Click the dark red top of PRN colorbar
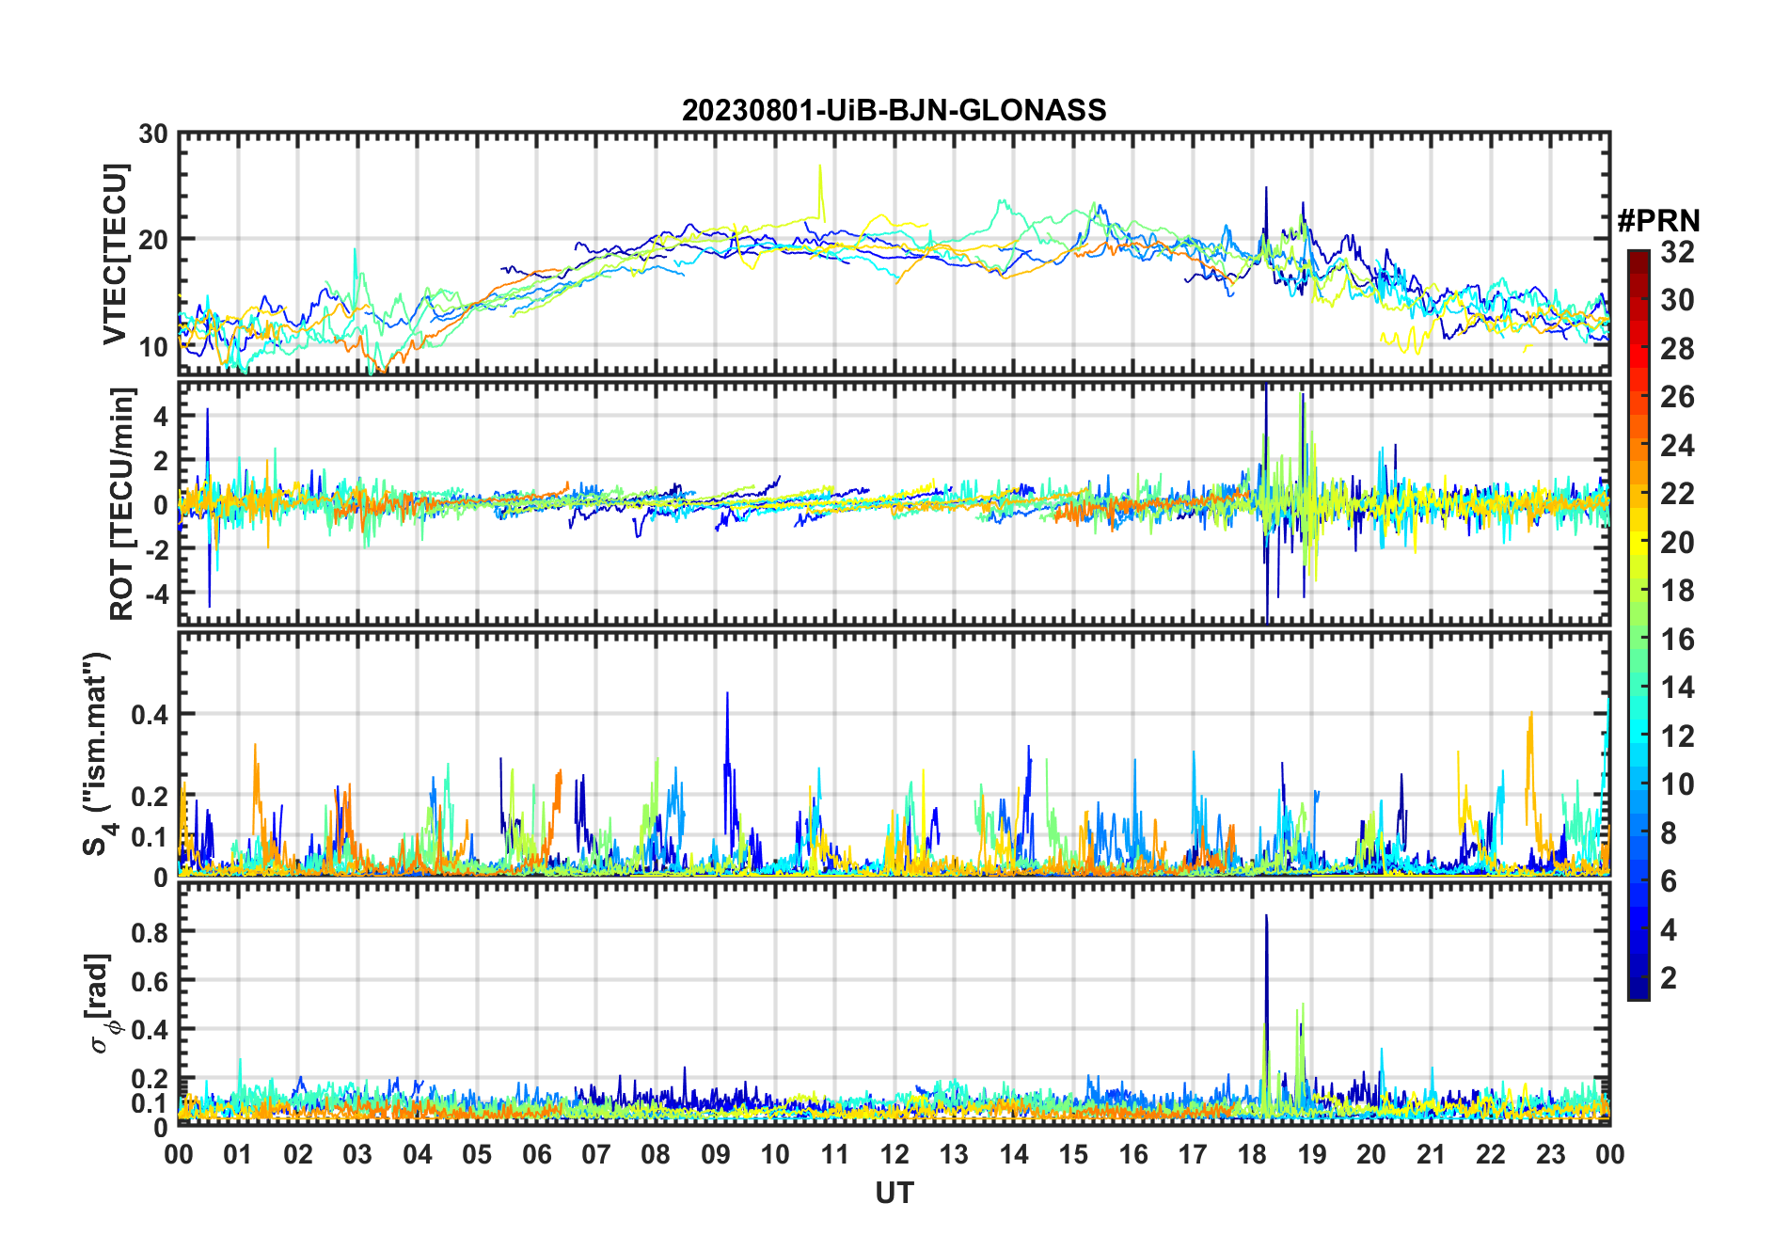 click(1638, 257)
